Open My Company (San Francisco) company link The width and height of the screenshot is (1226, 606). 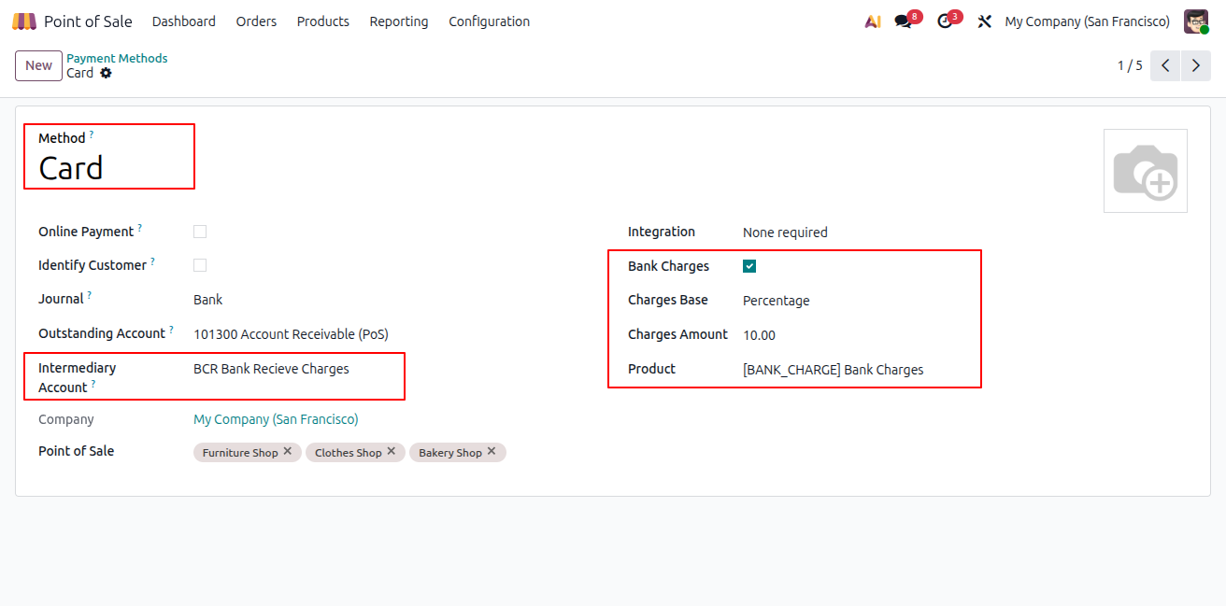pyautogui.click(x=276, y=419)
